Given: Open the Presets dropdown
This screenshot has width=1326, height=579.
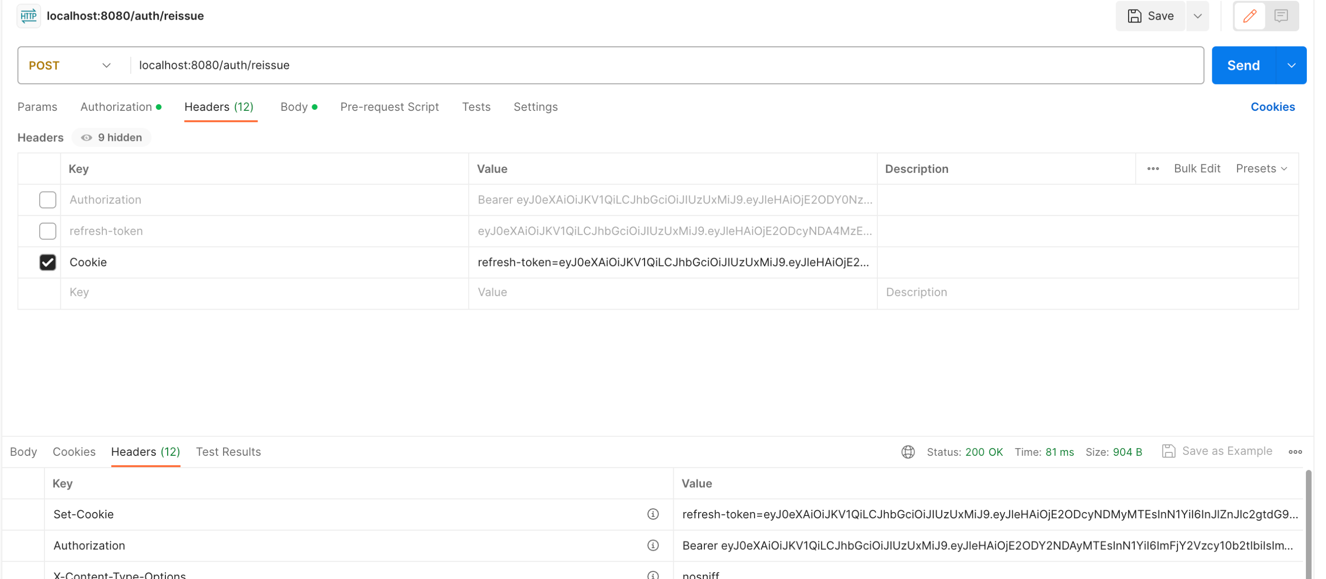Looking at the screenshot, I should [x=1261, y=169].
